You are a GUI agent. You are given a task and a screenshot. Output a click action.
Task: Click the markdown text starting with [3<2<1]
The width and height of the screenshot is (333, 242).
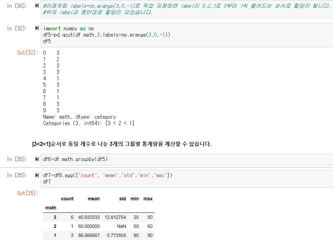(x=122, y=144)
